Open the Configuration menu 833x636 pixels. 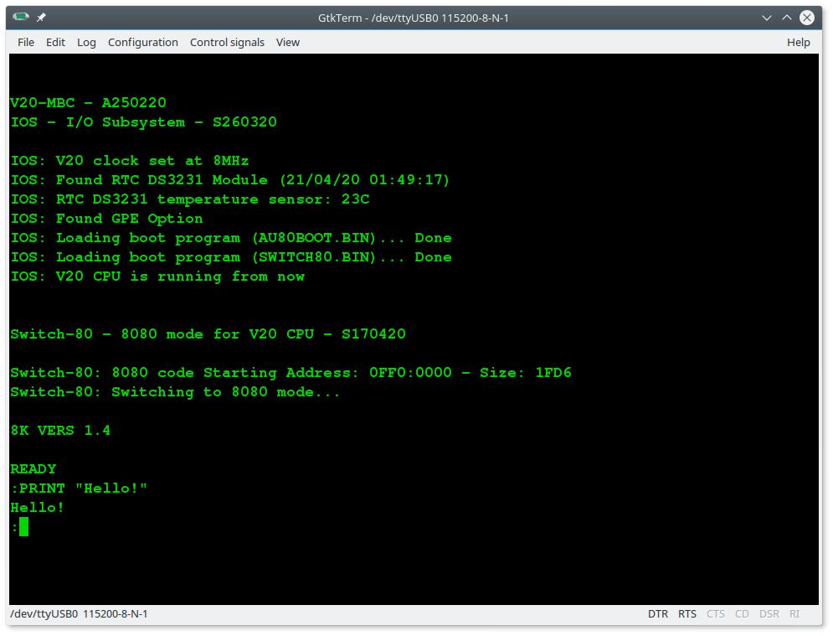tap(143, 43)
